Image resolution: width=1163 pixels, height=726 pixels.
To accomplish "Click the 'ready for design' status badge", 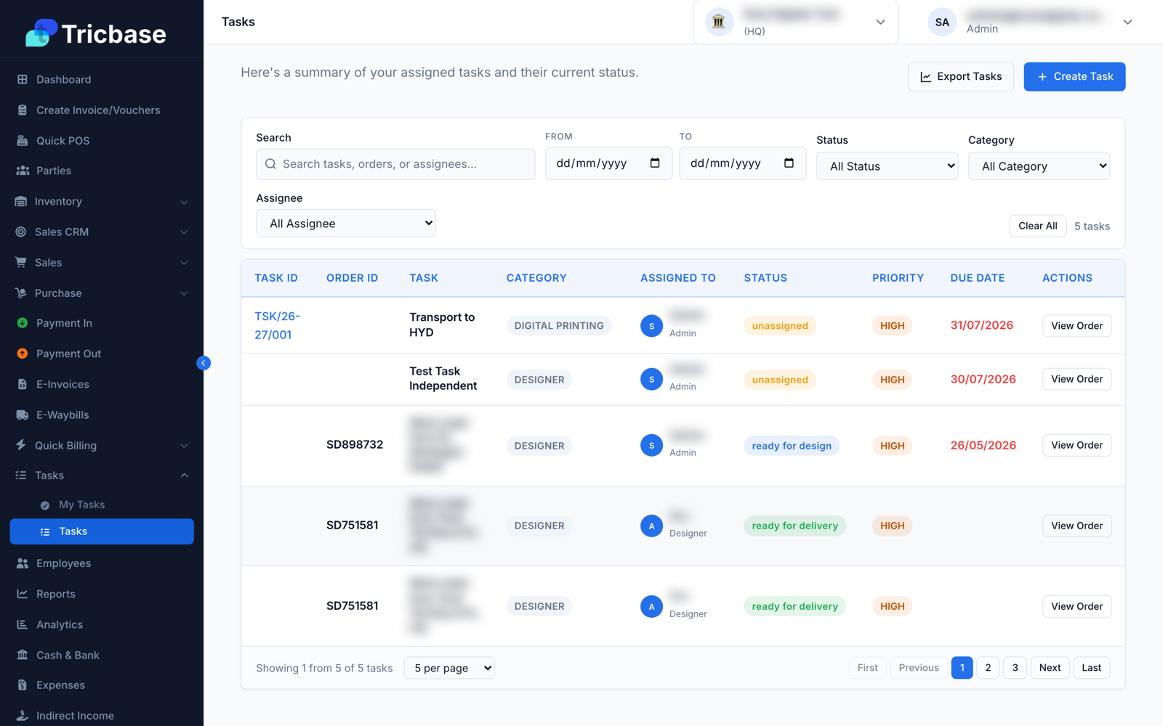I will click(792, 446).
